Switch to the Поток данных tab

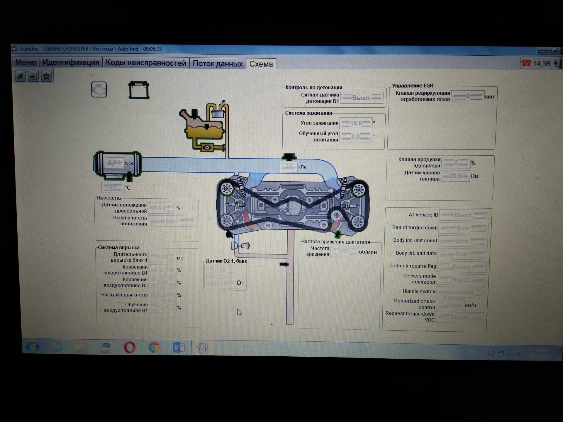pyautogui.click(x=218, y=64)
